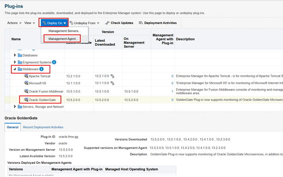The width and height of the screenshot is (283, 177).
Task: Click the Middleware info icon
Action: pos(42,69)
